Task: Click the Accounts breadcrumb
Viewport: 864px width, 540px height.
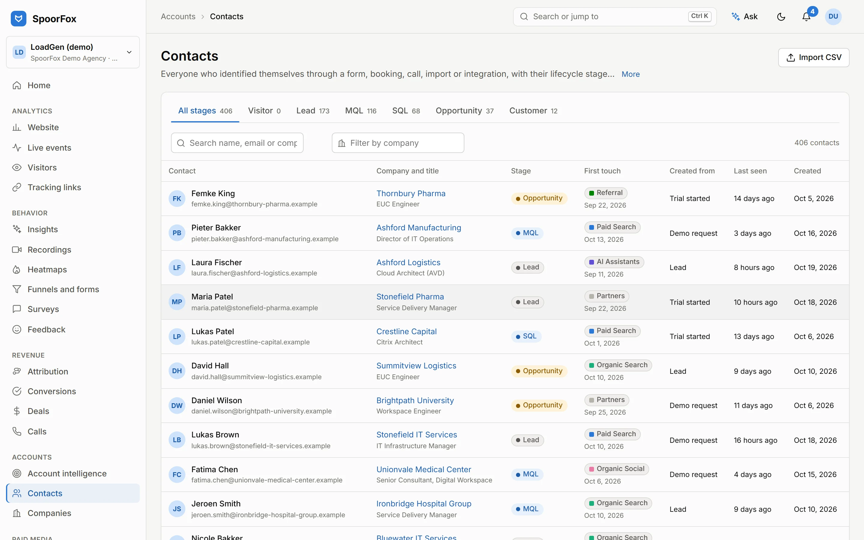Action: tap(178, 16)
